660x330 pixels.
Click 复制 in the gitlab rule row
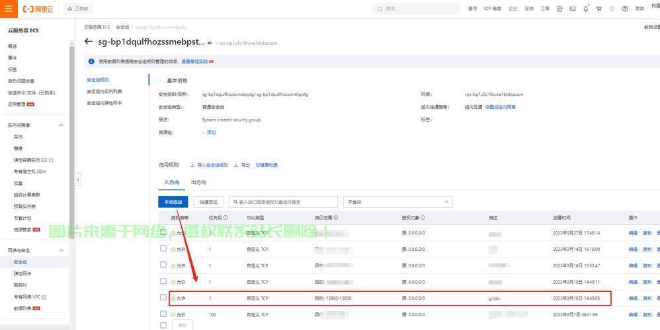647,298
